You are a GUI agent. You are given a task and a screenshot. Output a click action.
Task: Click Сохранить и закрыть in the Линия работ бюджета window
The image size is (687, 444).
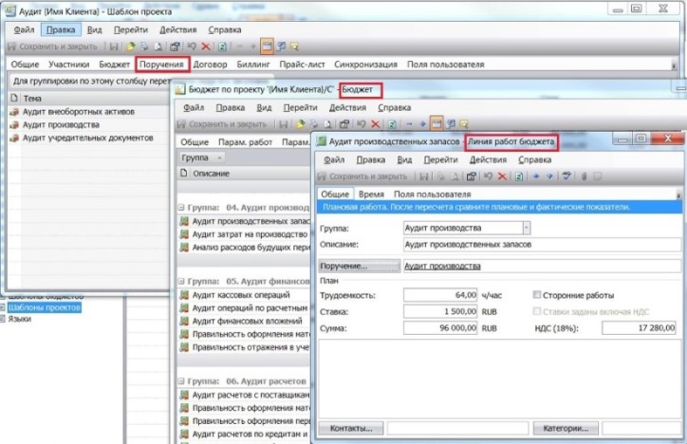tap(362, 176)
